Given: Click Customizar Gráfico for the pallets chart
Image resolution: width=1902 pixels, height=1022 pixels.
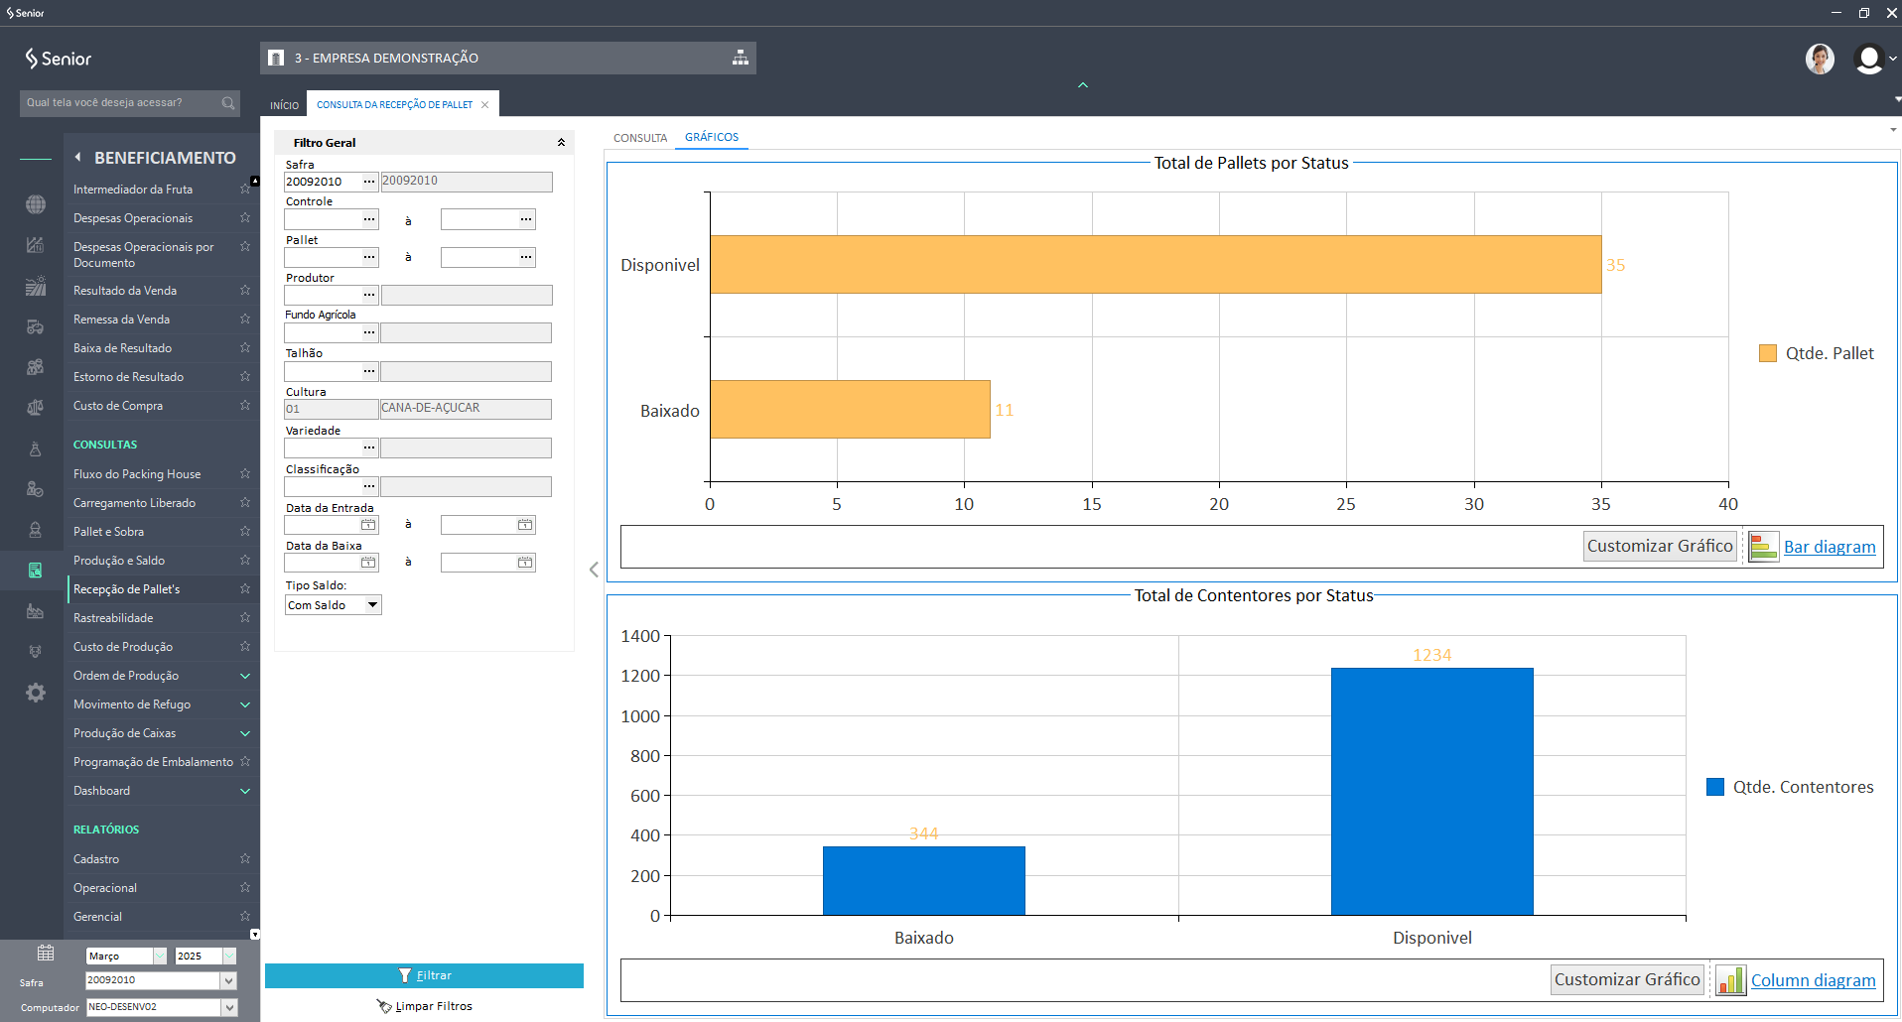Looking at the screenshot, I should coord(1659,547).
